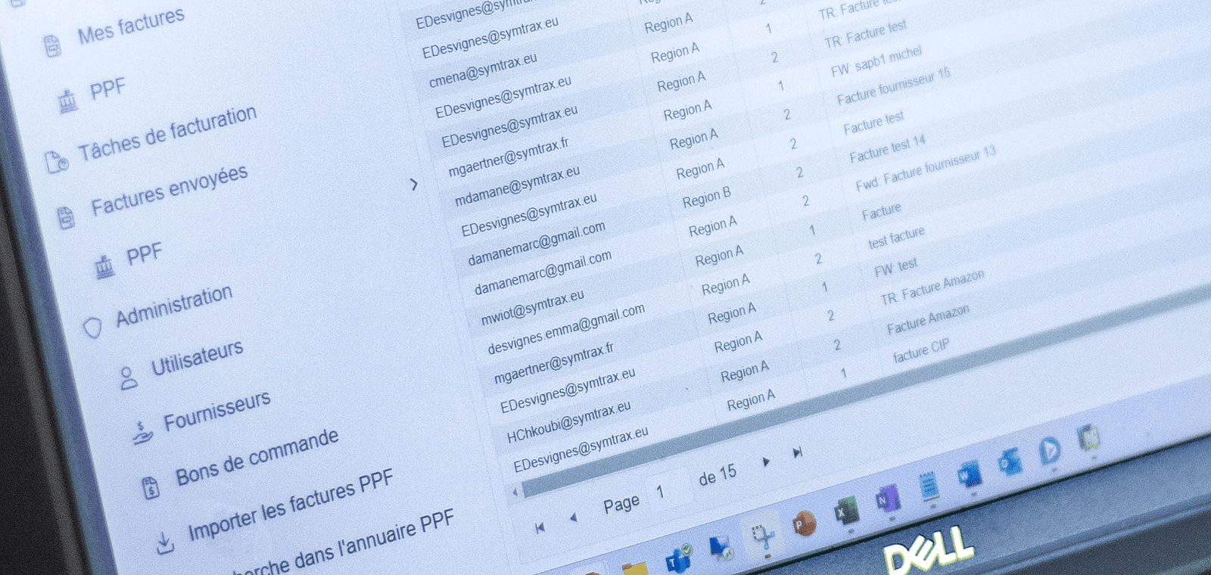Launch PowerPoint from the taskbar

[803, 524]
